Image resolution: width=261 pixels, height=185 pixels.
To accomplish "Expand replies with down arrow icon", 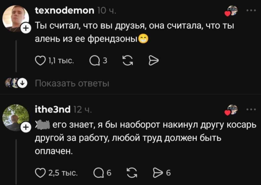I will coord(22,83).
